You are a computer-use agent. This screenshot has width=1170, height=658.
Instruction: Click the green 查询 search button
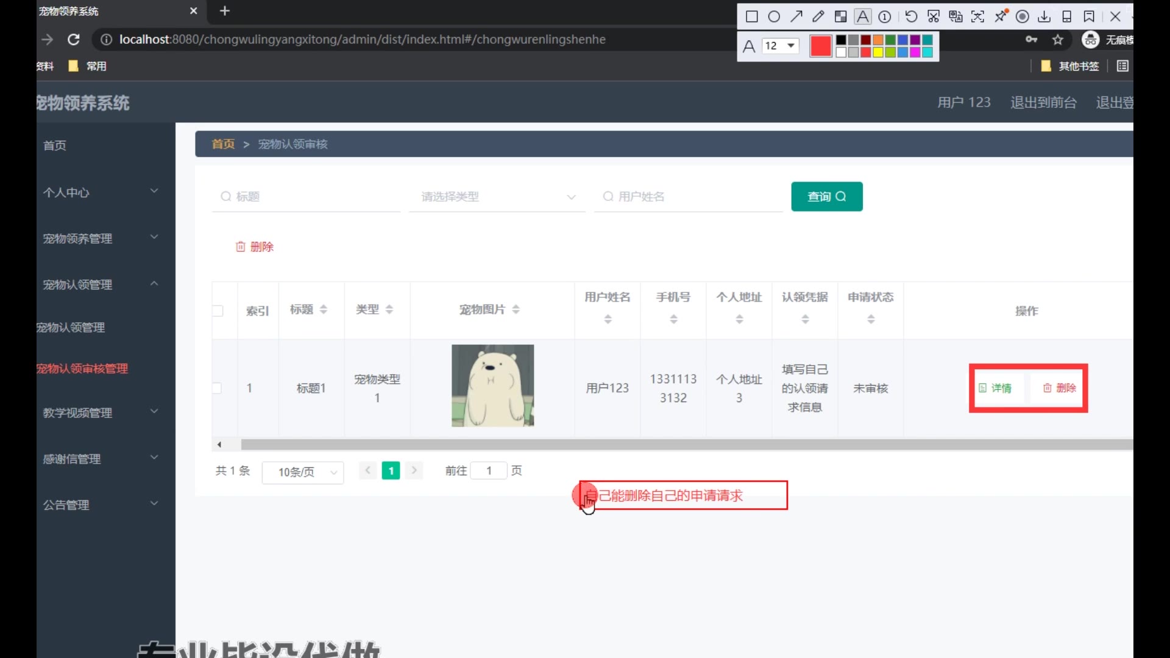[x=826, y=197]
